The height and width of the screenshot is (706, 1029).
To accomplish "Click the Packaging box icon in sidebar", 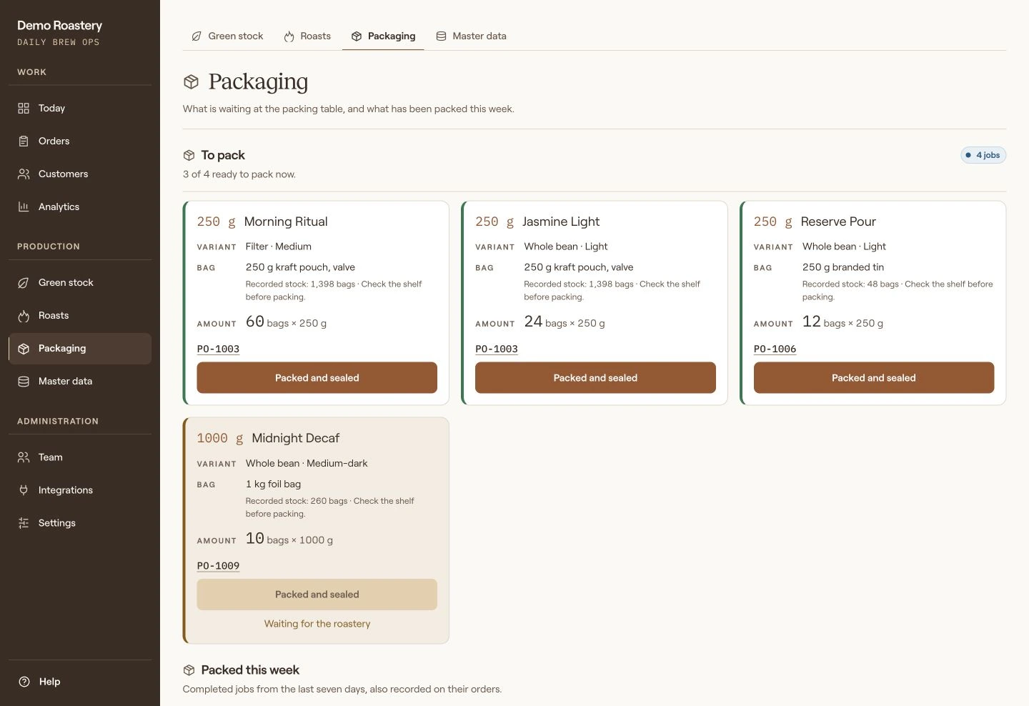I will pos(24,348).
